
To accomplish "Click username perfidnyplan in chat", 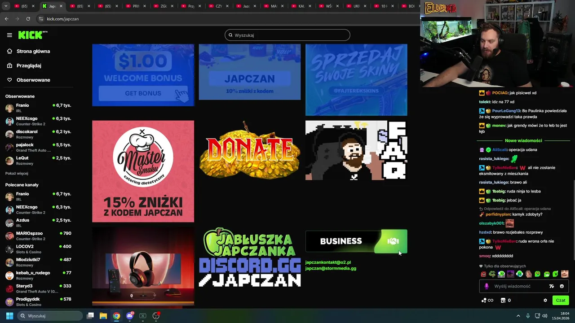I will coord(498,214).
